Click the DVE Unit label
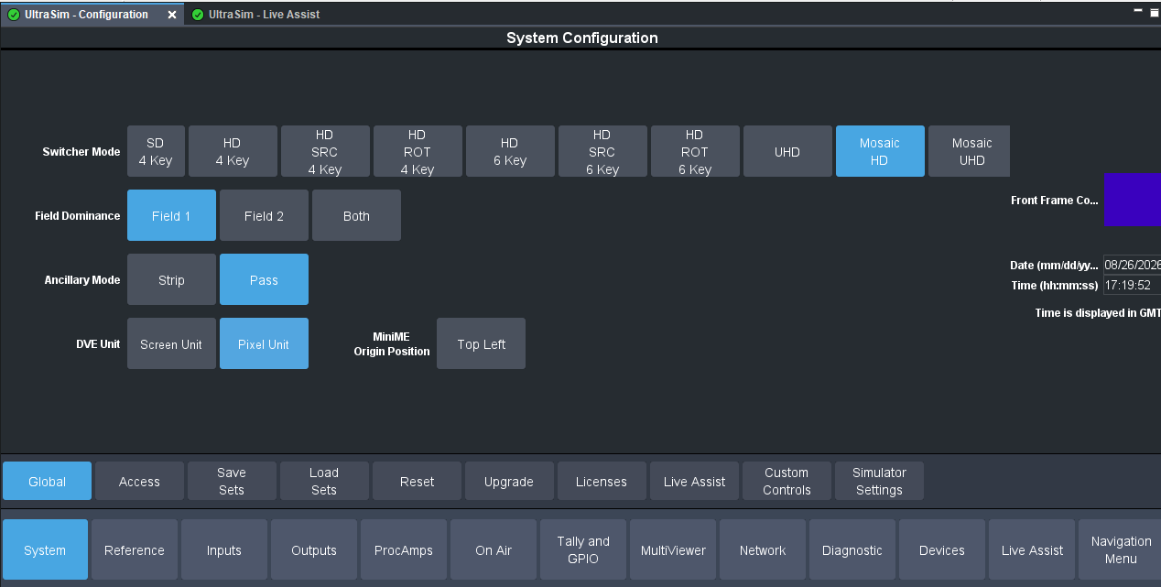 pos(98,344)
